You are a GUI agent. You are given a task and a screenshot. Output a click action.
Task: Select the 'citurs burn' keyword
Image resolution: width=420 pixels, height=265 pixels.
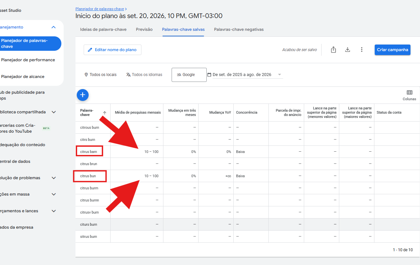tap(89, 224)
